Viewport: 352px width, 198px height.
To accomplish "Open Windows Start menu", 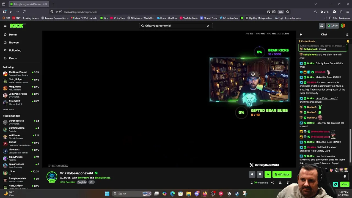I will pos(107,194).
